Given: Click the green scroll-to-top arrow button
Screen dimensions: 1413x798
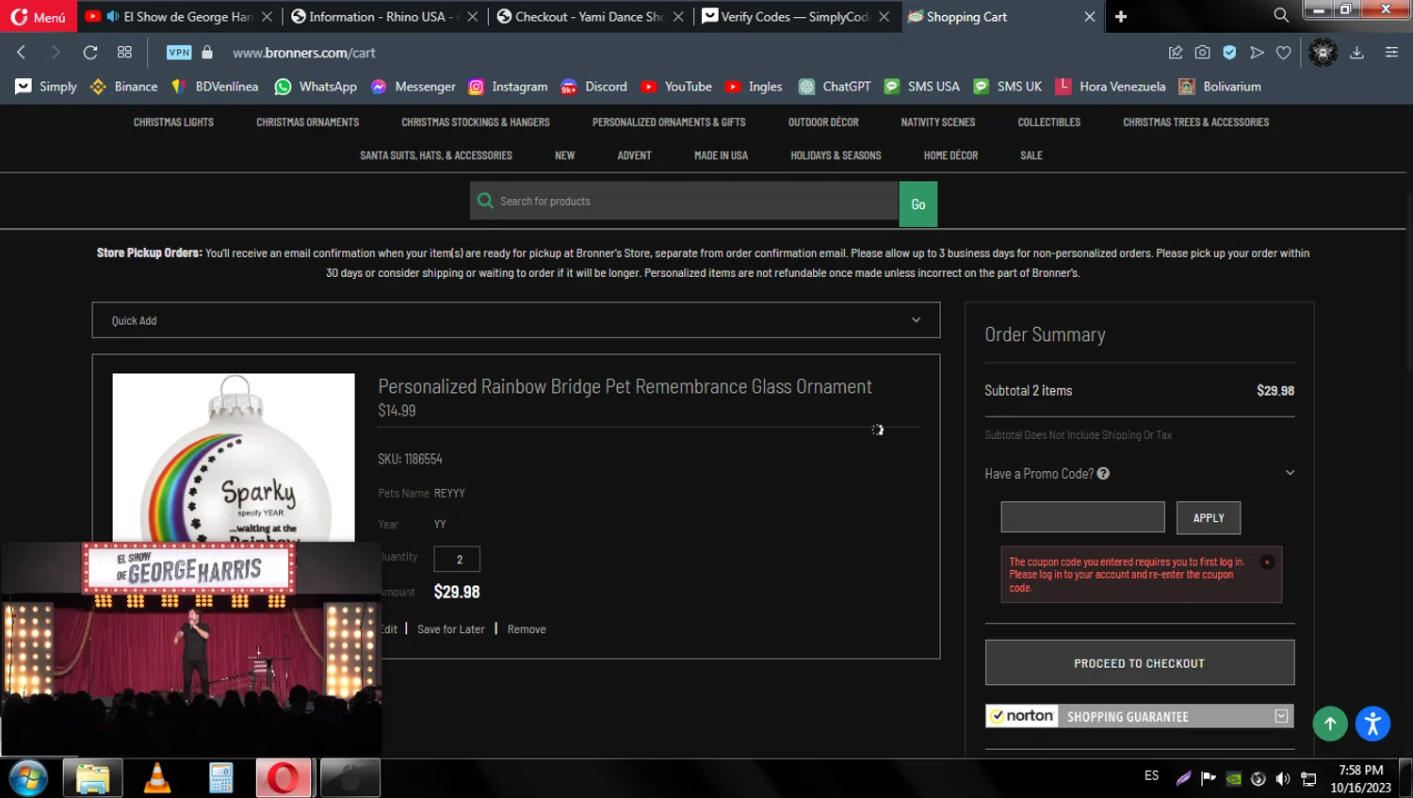Looking at the screenshot, I should (x=1330, y=724).
